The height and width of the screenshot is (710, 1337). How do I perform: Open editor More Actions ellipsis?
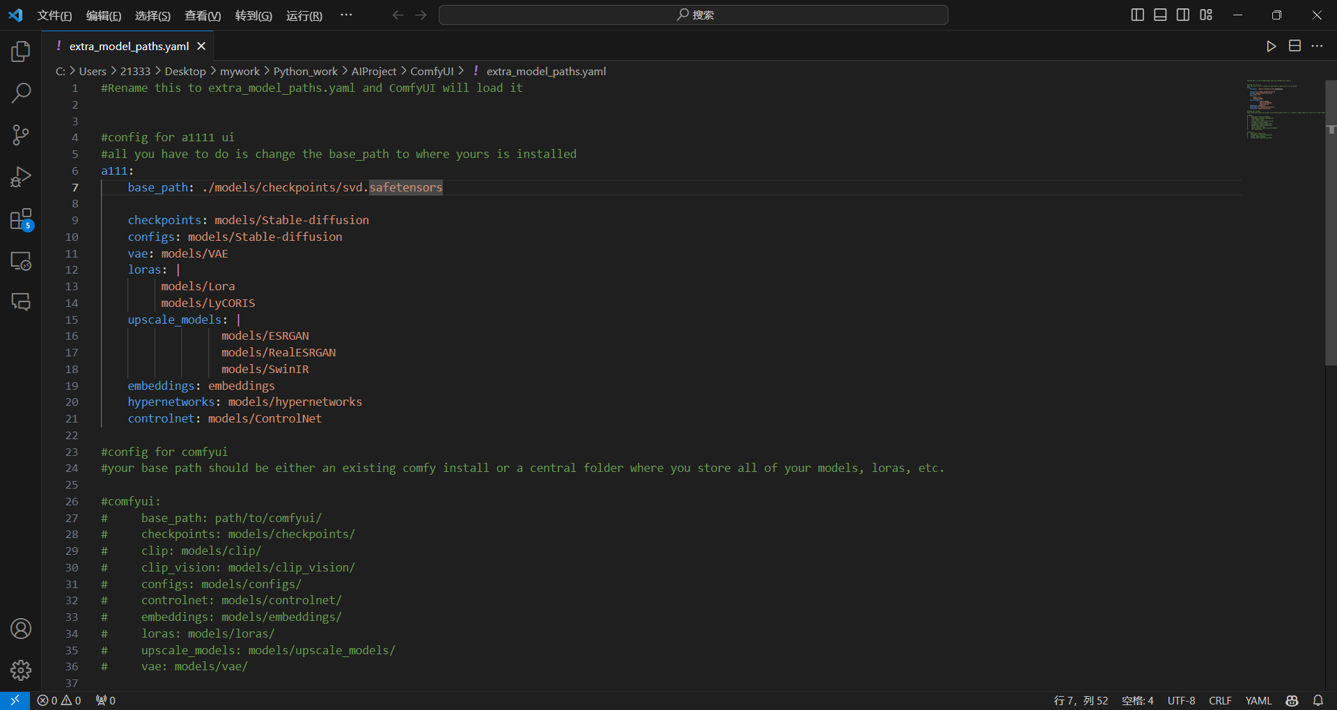coord(1317,46)
